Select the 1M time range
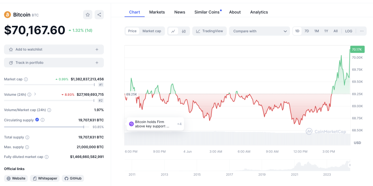 tap(317, 31)
